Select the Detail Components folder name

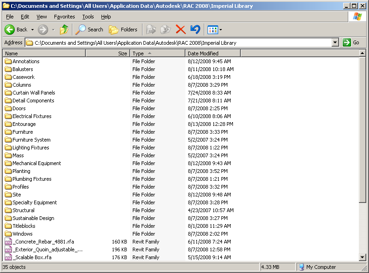33,101
